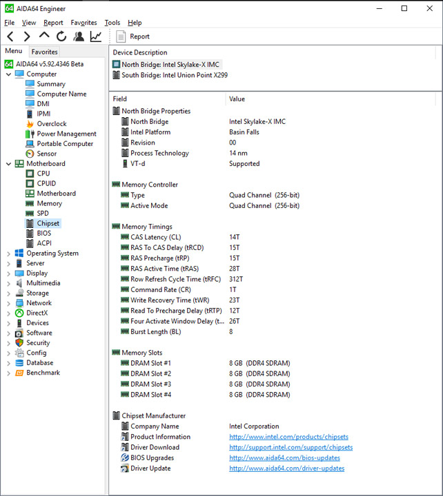443x496 pixels.
Task: Open the Favorites menu
Action: [83, 23]
